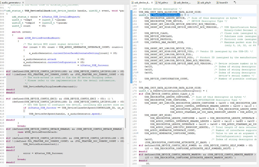Click s_audioGenerator.attach on line 598
259x167 pixels.
[40, 59]
